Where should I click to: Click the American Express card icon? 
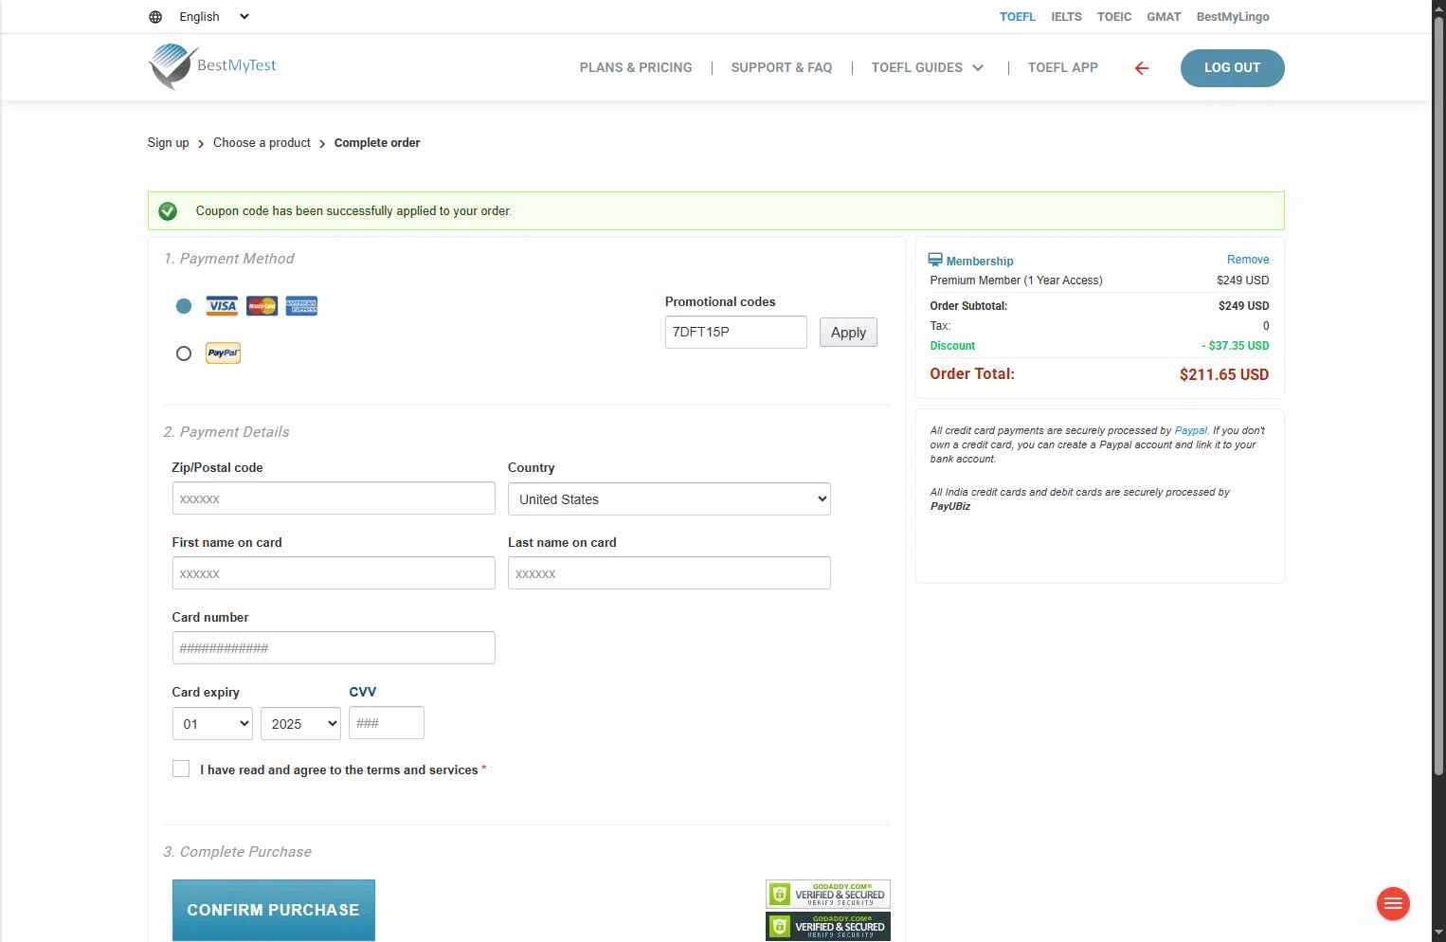pos(301,306)
